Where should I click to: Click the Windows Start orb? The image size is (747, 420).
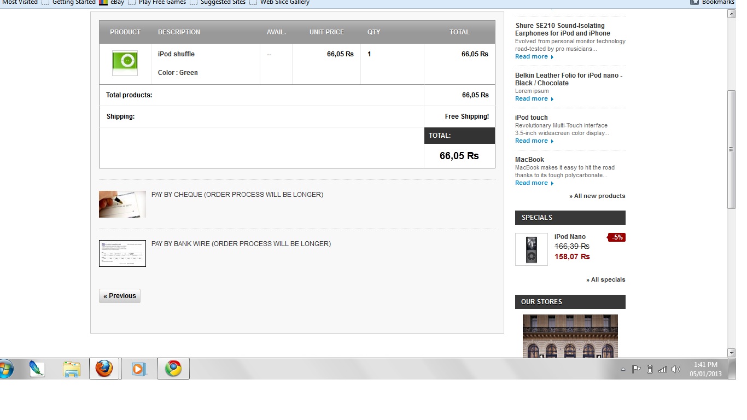[5, 369]
